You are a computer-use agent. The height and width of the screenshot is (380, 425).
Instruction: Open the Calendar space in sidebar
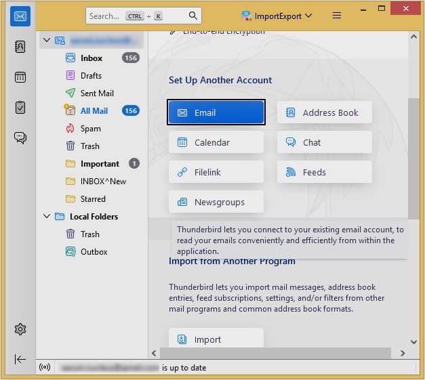pos(20,77)
